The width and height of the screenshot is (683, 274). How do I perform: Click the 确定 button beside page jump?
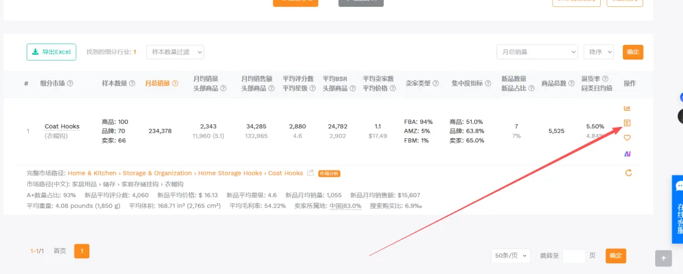pyautogui.click(x=616, y=256)
